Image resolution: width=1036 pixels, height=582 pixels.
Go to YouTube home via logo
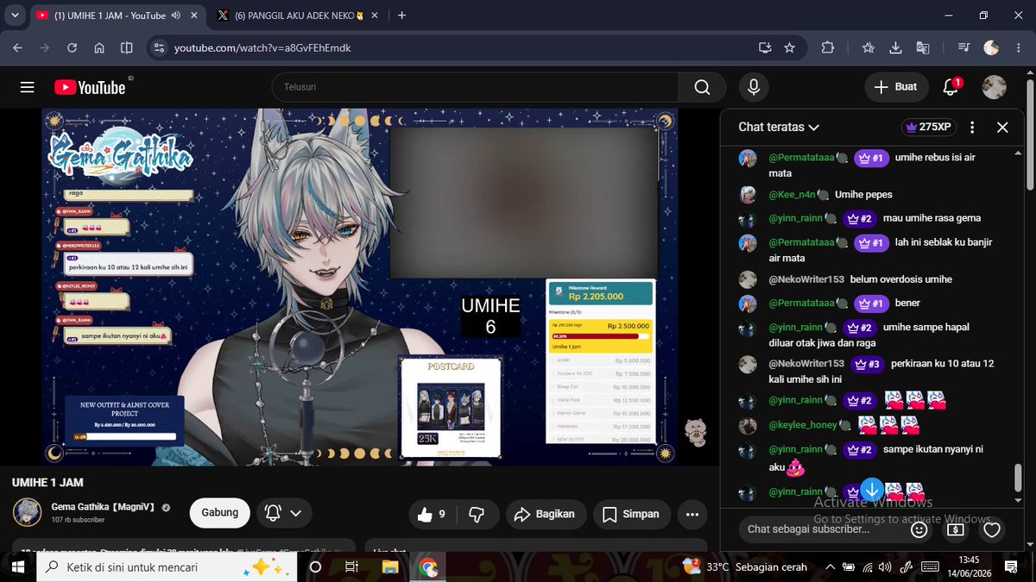90,87
